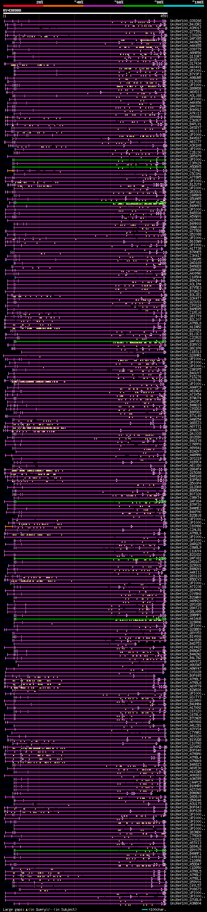
Task: Open hit UniRef100_B4JD82
Action: pos(186,25)
